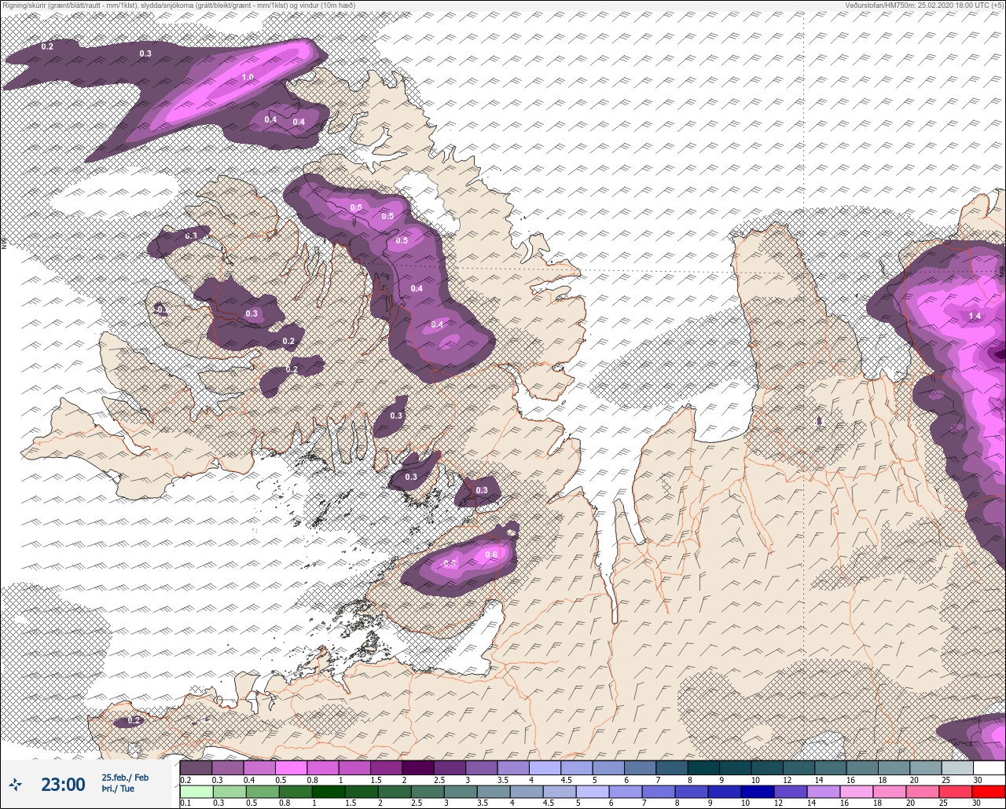
Task: Click the date text '25.feb./ Feb'
Action: click(x=125, y=777)
